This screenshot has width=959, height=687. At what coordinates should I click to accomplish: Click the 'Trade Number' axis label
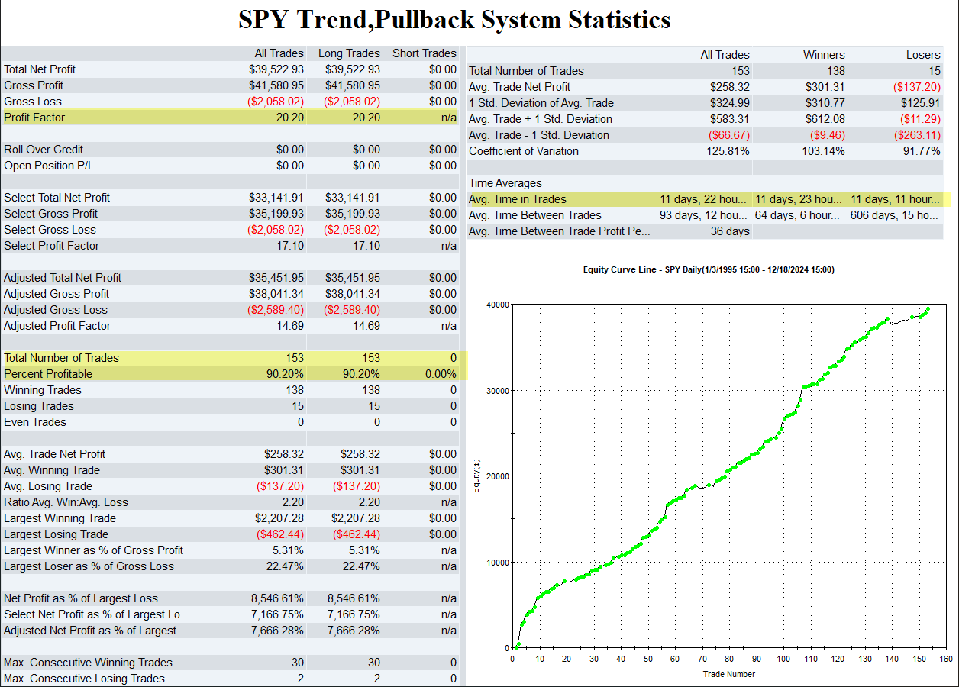pyautogui.click(x=729, y=674)
